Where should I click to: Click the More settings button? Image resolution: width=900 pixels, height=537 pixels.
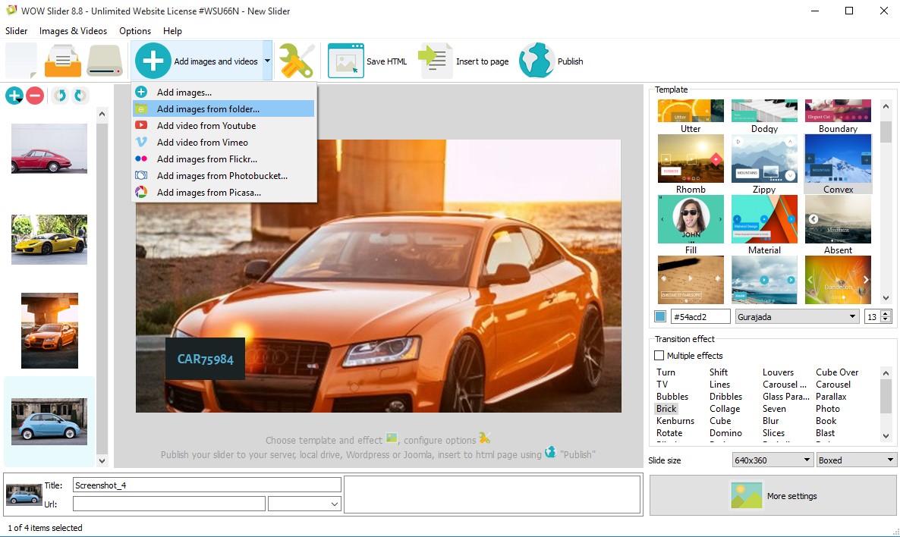click(x=773, y=496)
